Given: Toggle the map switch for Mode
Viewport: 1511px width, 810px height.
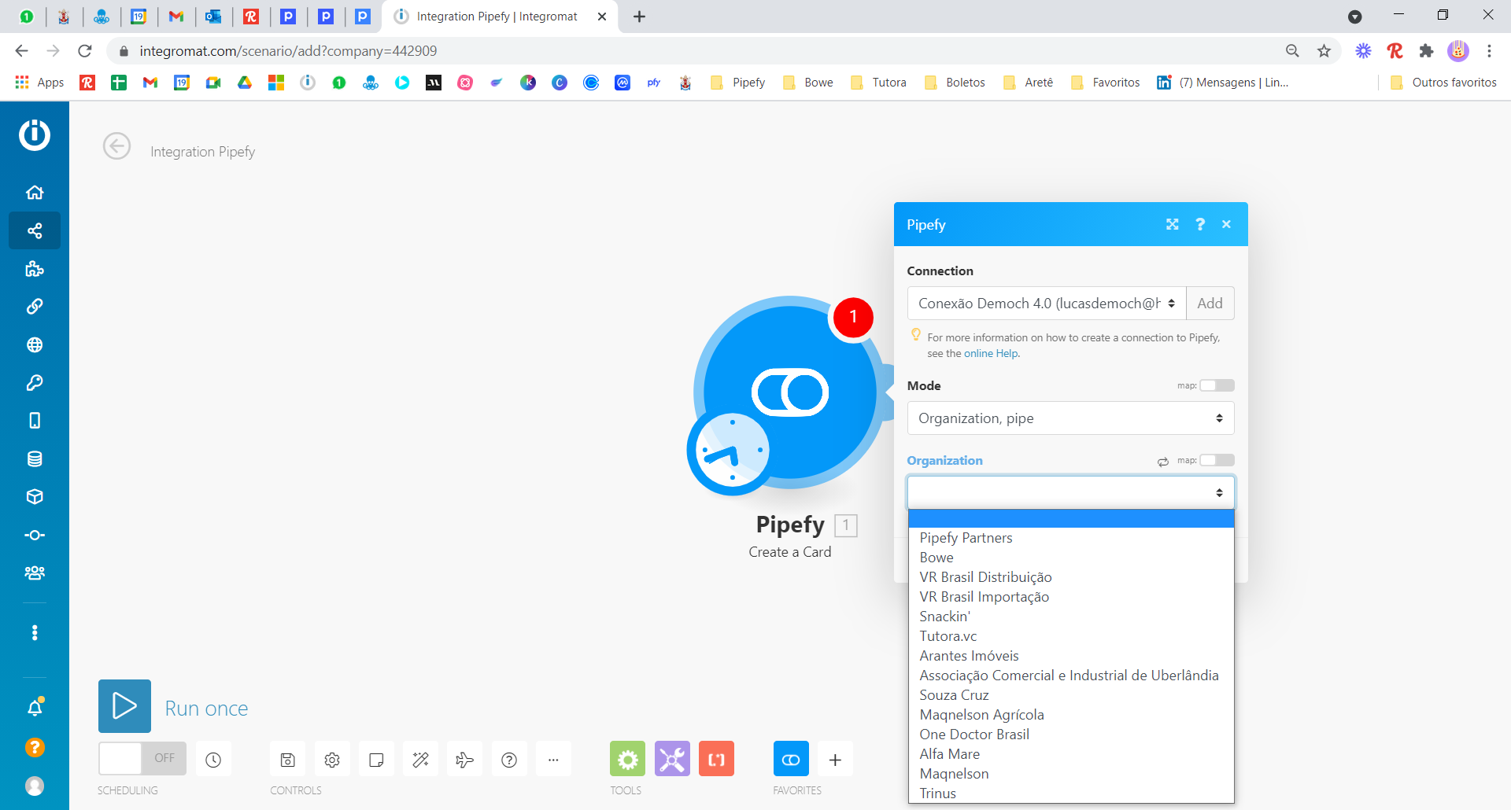Looking at the screenshot, I should pos(1217,385).
